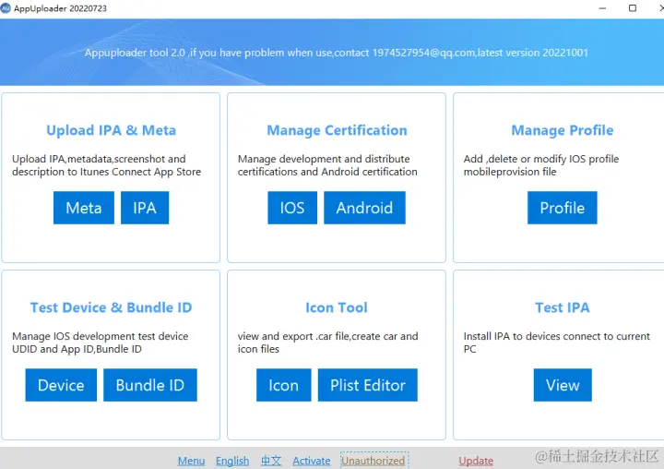
Task: Click the Test IPA heading
Action: pyautogui.click(x=563, y=307)
